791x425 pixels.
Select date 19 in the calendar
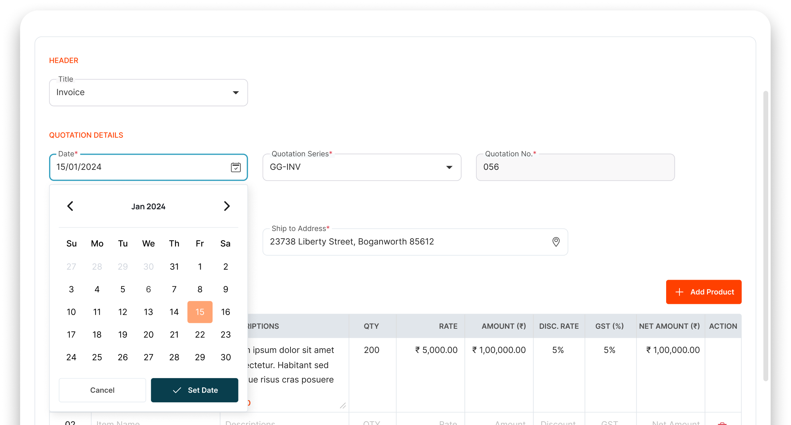coord(123,335)
